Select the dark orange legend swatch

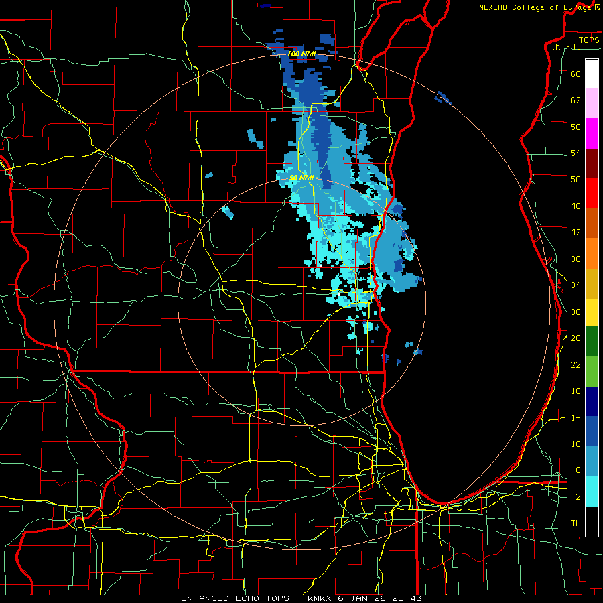592,223
